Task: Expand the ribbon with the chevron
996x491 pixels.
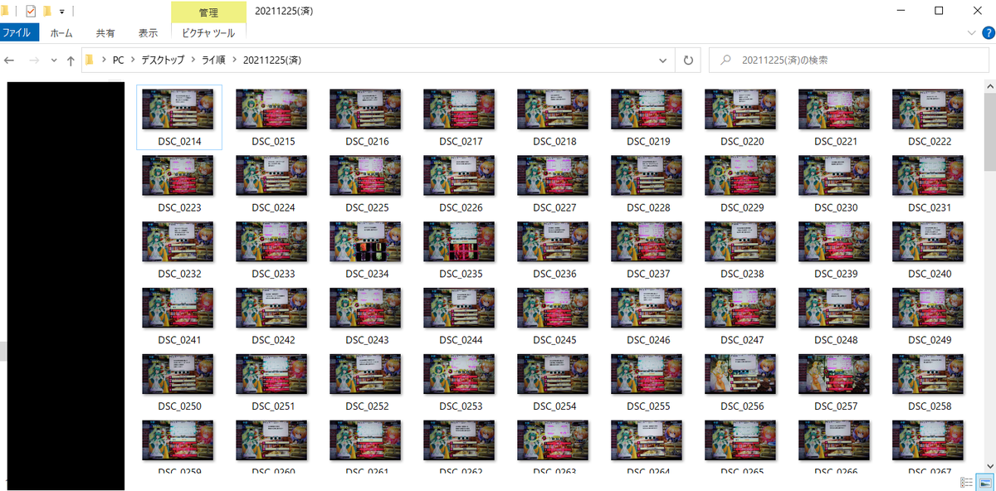Action: [973, 33]
